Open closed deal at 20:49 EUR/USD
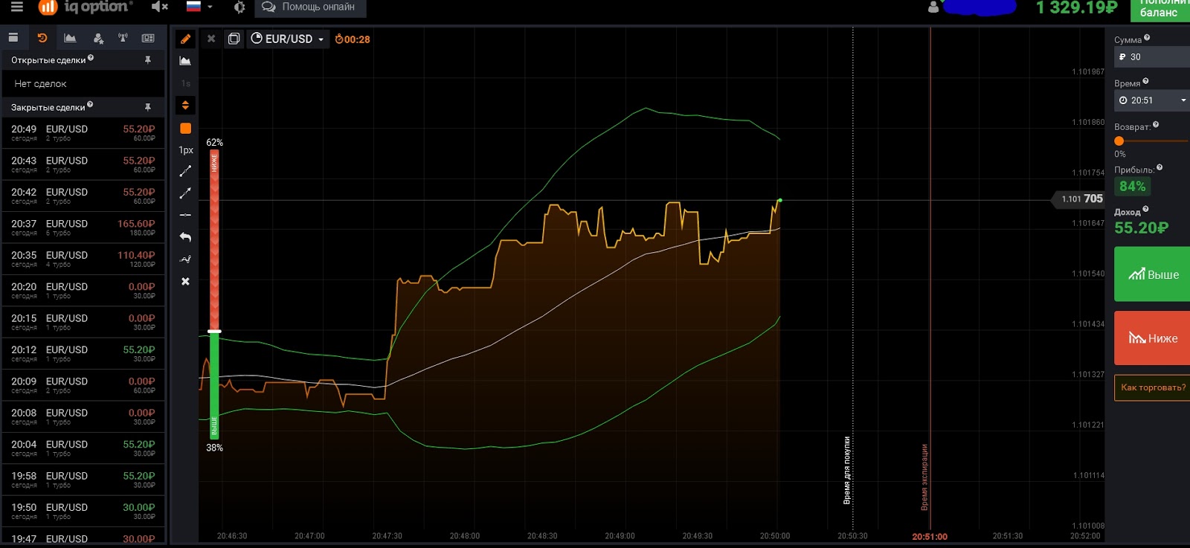1190x548 pixels. (x=83, y=133)
